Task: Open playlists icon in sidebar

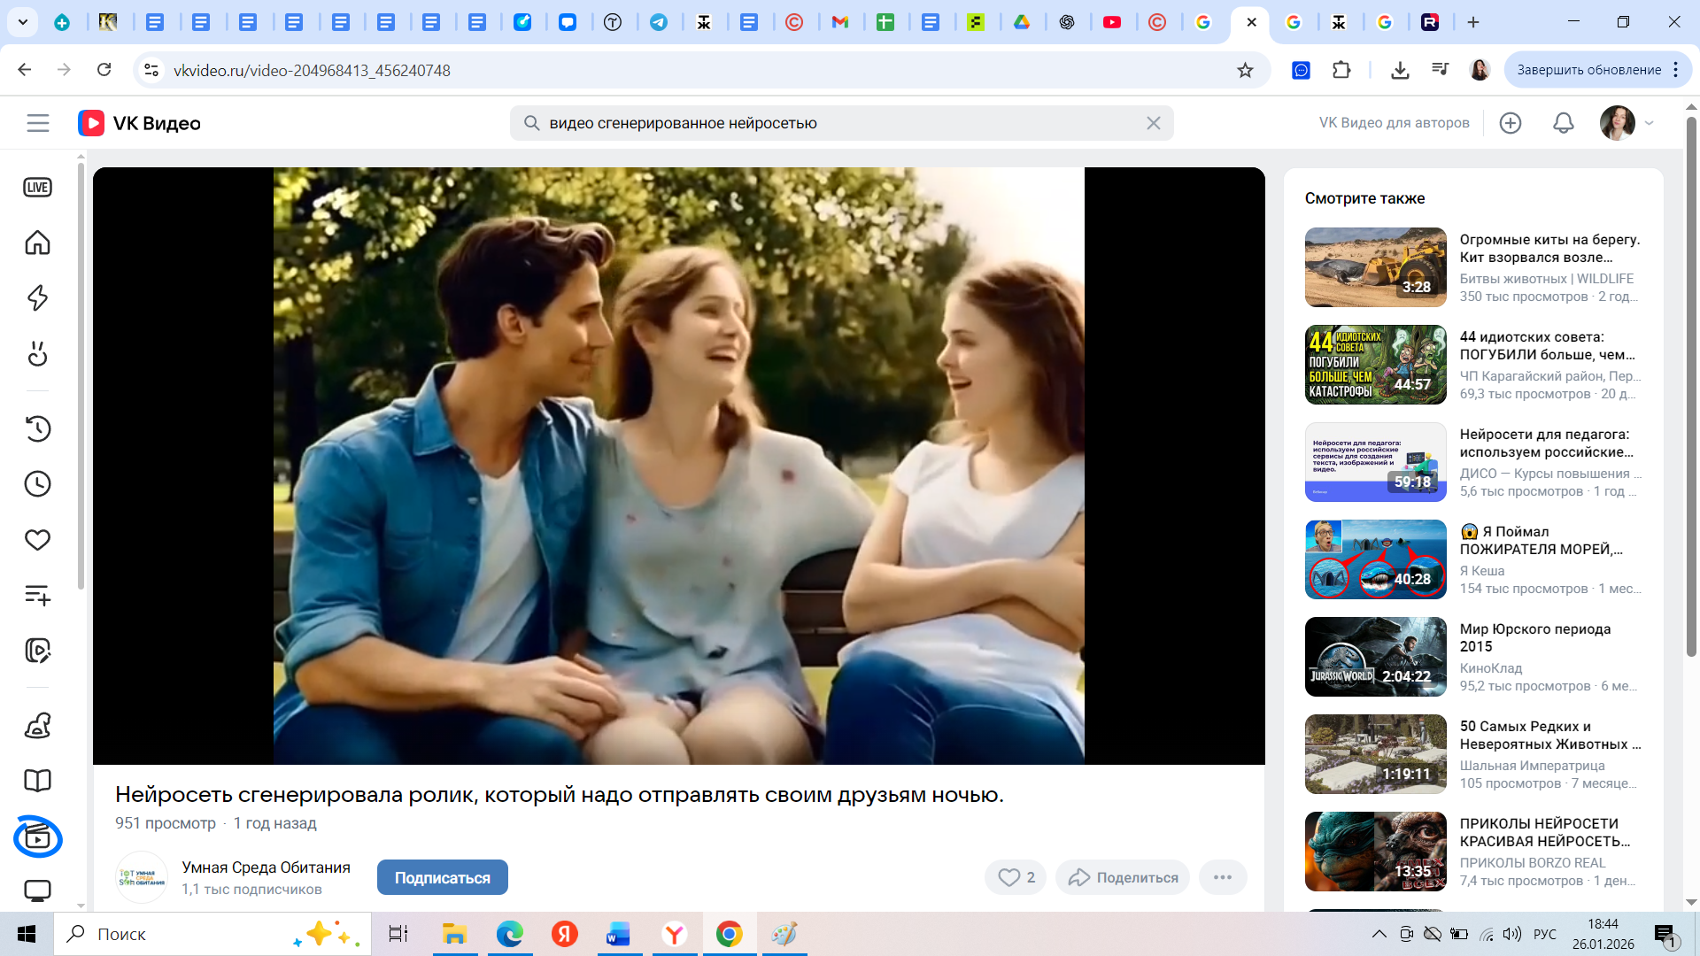Action: pyautogui.click(x=37, y=595)
